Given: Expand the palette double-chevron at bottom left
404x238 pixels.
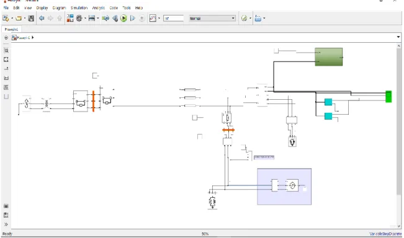Looking at the screenshot, I should (6, 224).
